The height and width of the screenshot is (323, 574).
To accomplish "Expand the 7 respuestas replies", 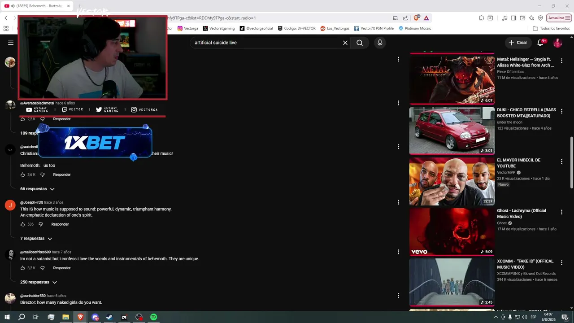I will coord(36,238).
